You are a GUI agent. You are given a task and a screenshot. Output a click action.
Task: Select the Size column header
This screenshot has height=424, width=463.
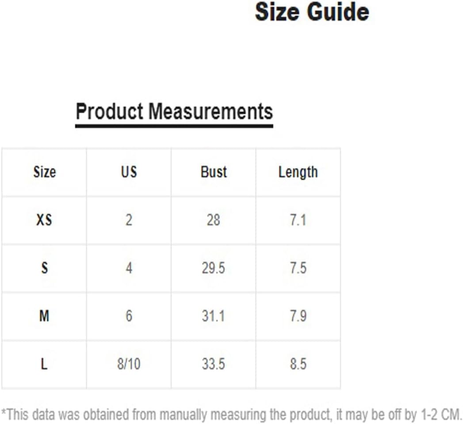coord(44,172)
